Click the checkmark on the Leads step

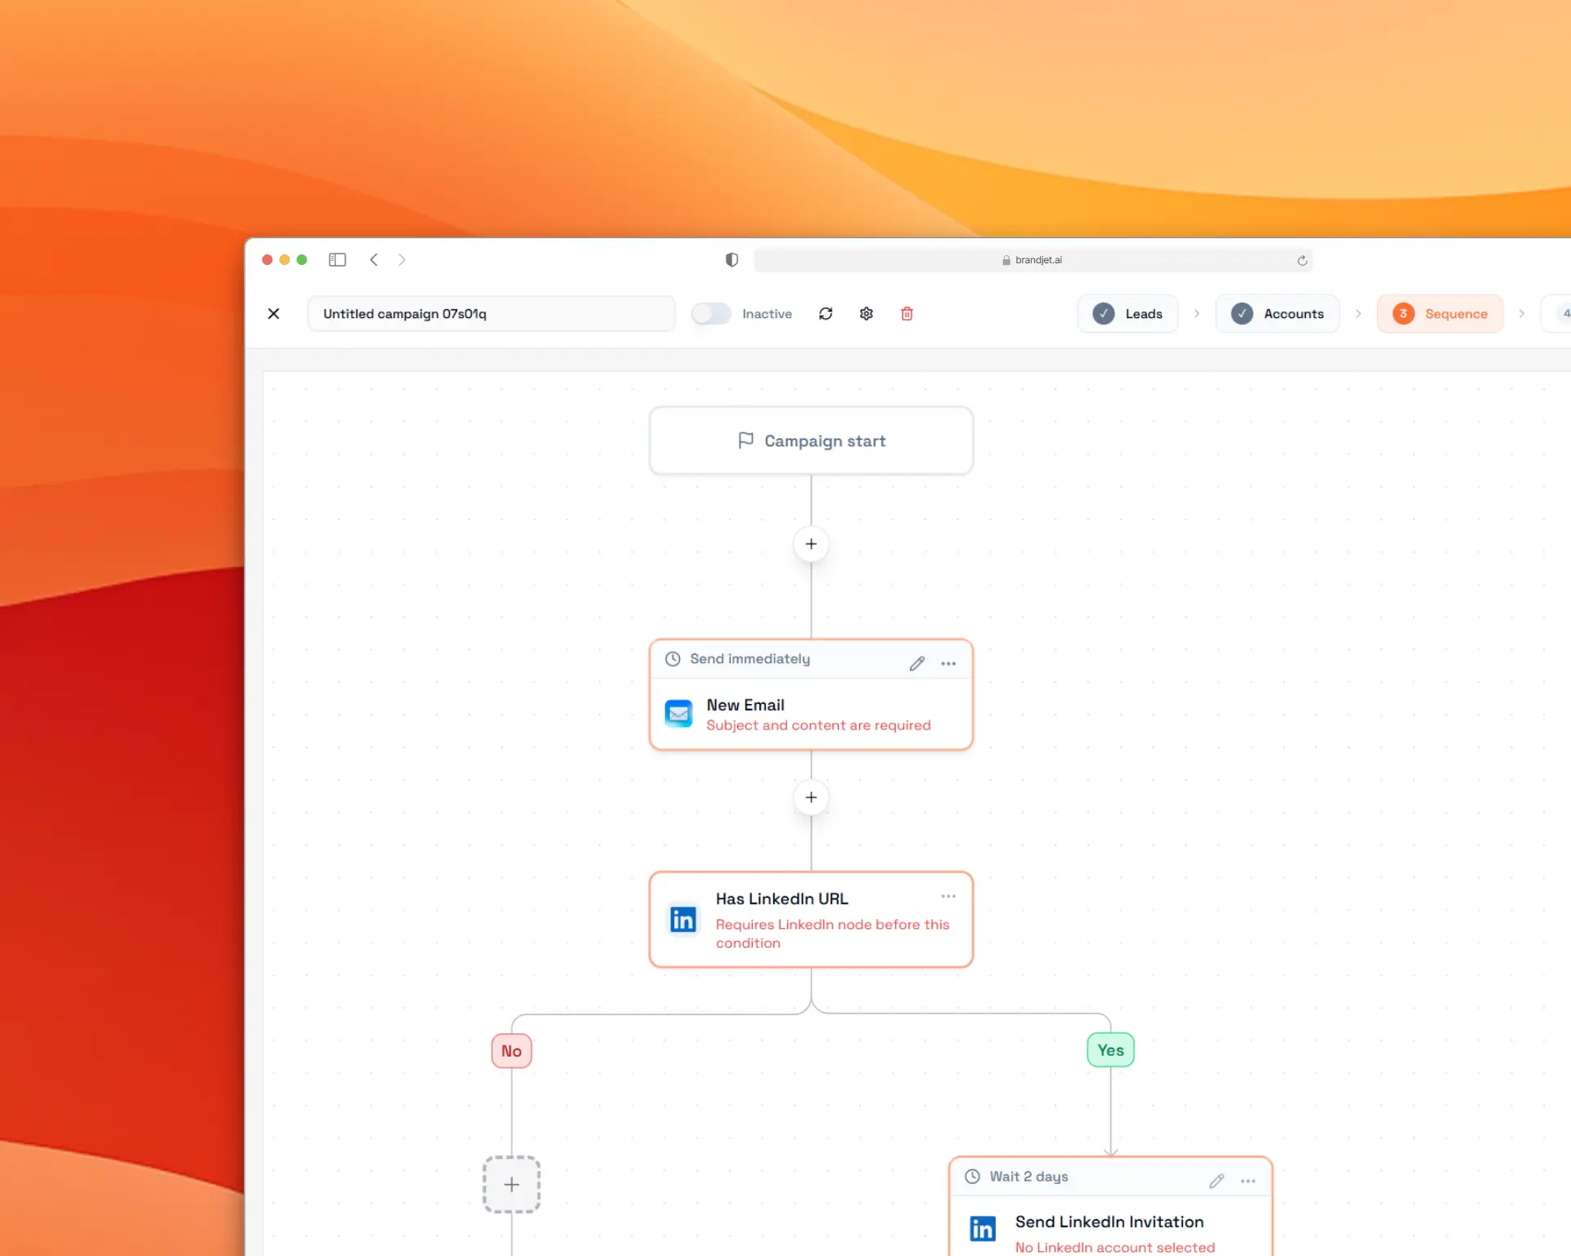[x=1104, y=313]
